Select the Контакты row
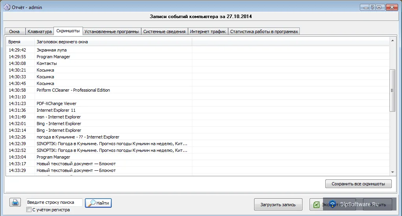402x216 pixels. 198,63
